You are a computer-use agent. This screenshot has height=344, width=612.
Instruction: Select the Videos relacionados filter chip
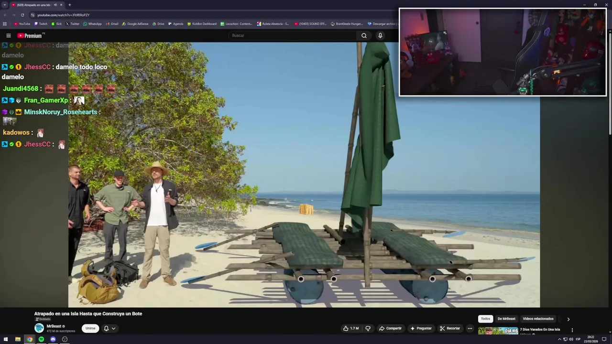(x=538, y=319)
